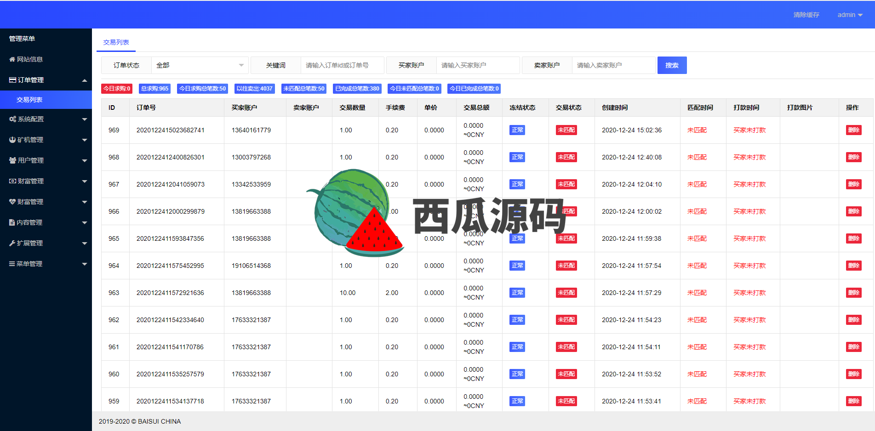Click 清除缓存 in the top bar

click(806, 15)
